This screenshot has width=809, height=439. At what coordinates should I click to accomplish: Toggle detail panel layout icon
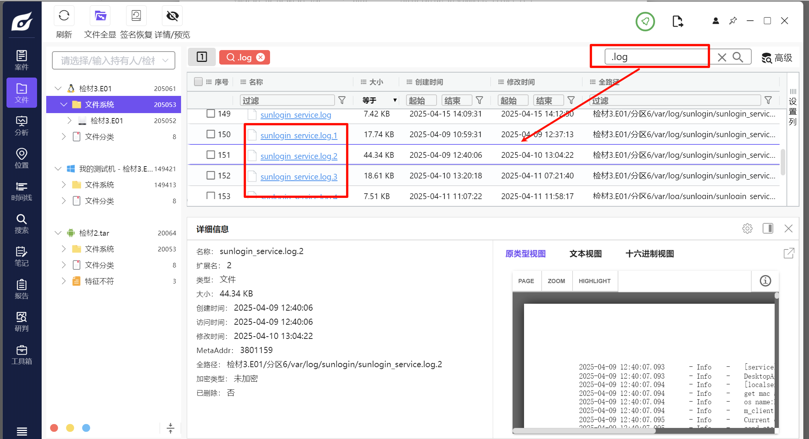(x=768, y=228)
